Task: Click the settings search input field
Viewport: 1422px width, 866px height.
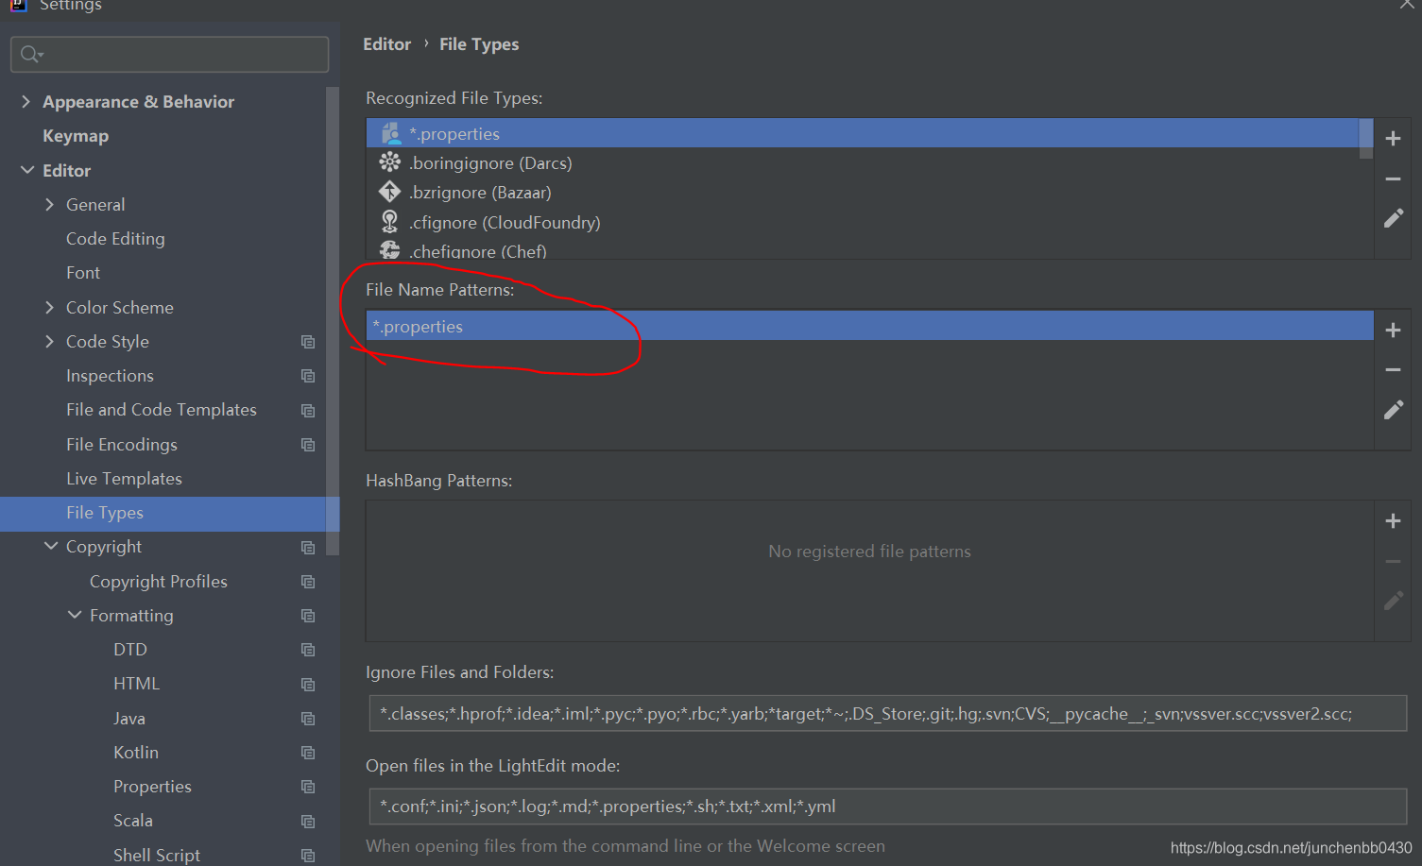Action: (x=170, y=55)
